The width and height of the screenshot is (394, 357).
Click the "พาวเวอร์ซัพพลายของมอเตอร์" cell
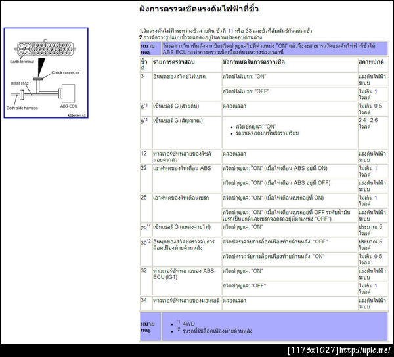coord(186,303)
